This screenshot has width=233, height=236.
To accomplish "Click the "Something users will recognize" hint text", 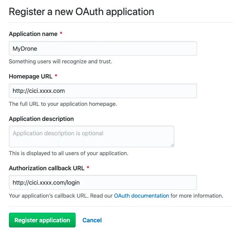I will point(60,62).
